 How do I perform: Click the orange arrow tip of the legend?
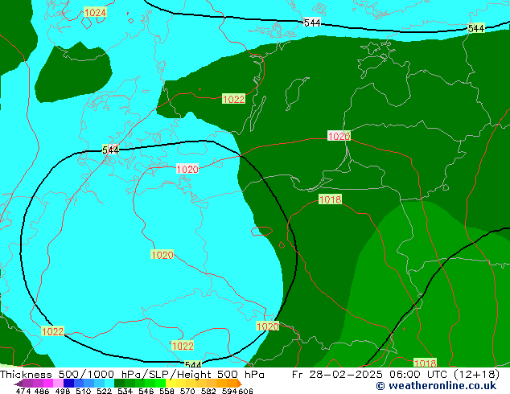click(240, 384)
